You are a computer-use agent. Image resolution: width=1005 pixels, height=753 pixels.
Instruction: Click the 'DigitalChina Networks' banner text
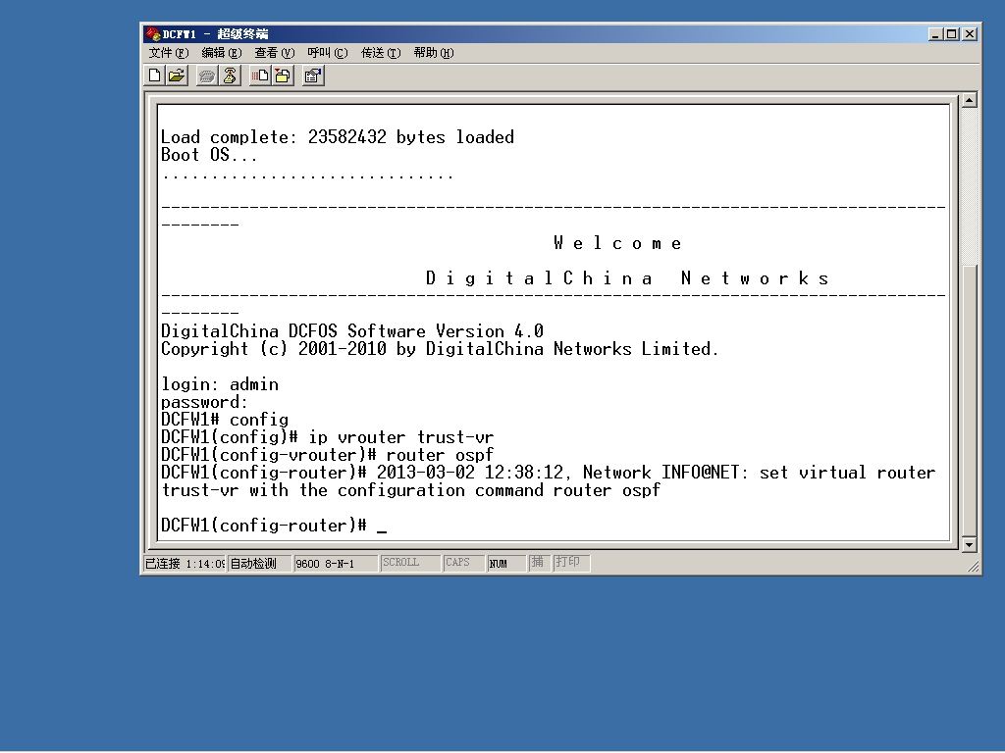[x=627, y=278]
